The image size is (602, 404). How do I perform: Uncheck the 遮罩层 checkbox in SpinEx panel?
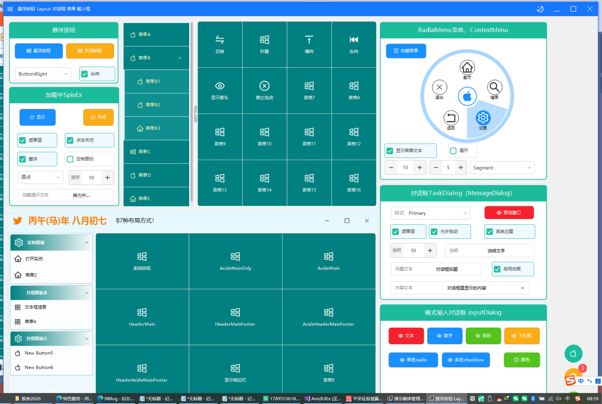tap(23, 140)
